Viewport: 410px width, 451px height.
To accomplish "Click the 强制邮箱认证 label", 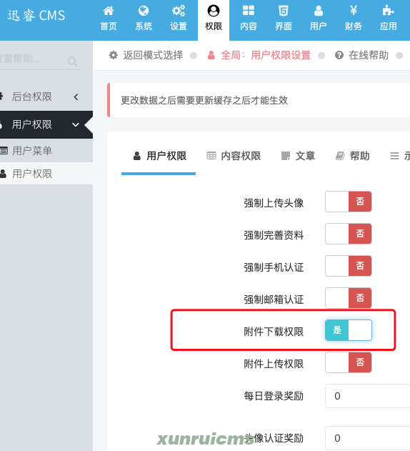I will click(274, 299).
